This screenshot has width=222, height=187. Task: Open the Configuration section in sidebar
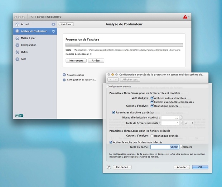35,45
